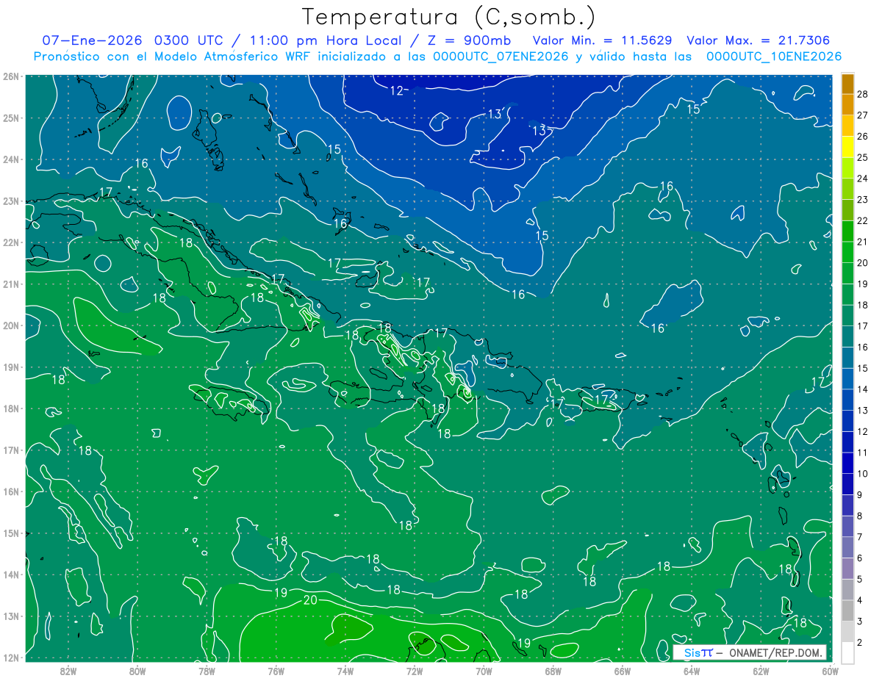Select the '60W' longitude axis label
The height and width of the screenshot is (681, 882).
(830, 671)
